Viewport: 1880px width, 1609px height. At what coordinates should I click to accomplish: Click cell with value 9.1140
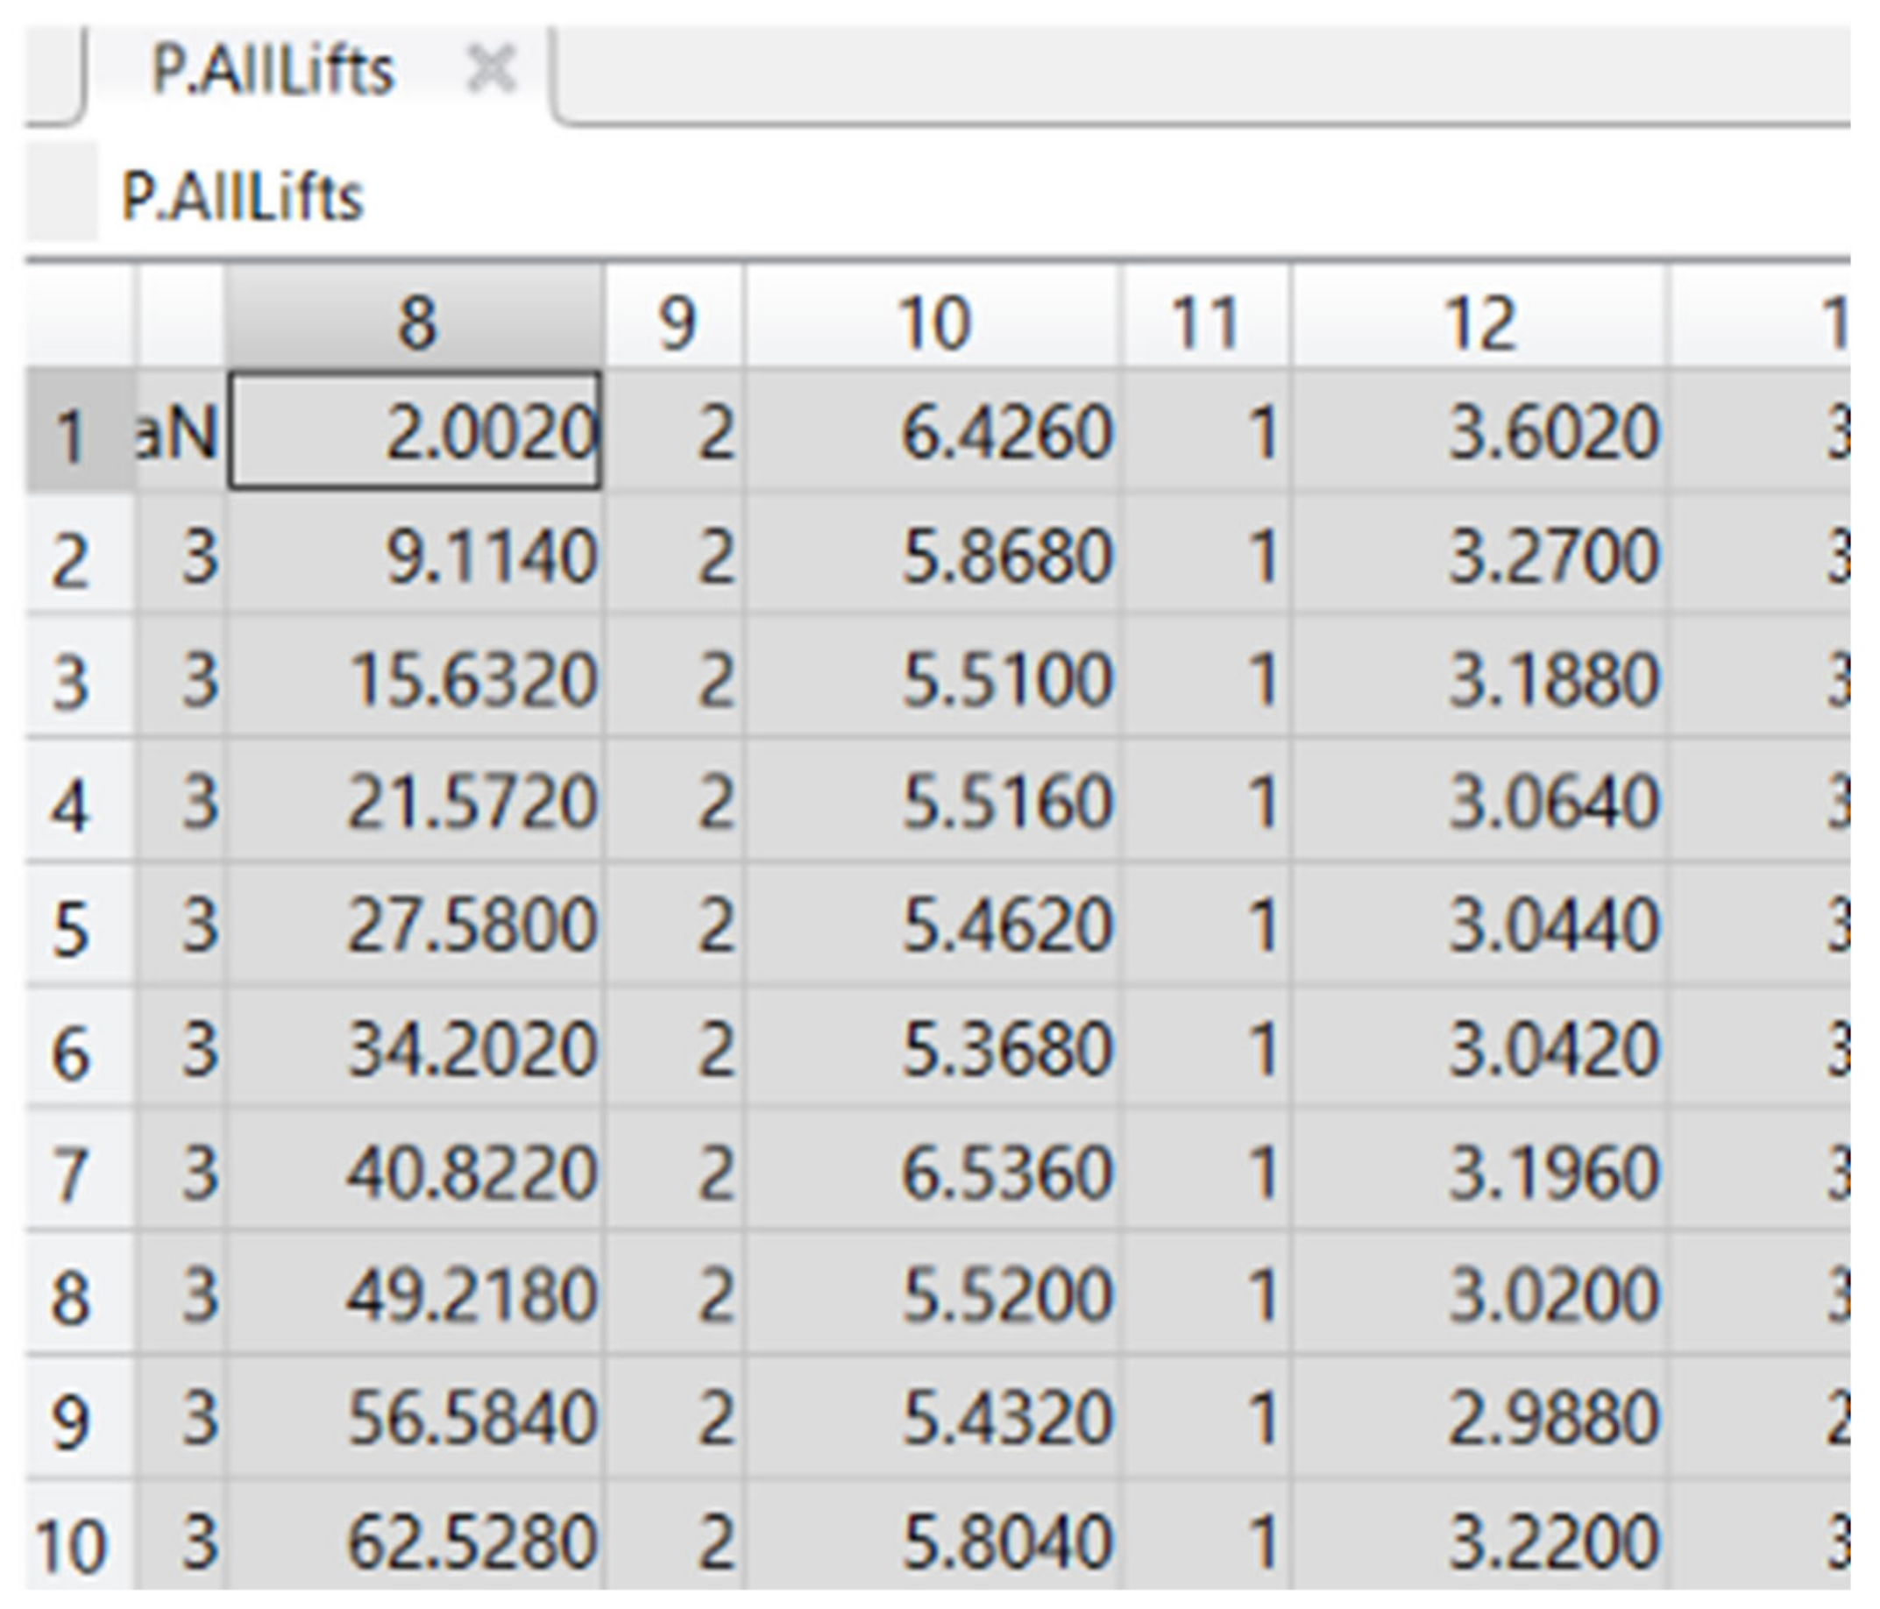(415, 555)
